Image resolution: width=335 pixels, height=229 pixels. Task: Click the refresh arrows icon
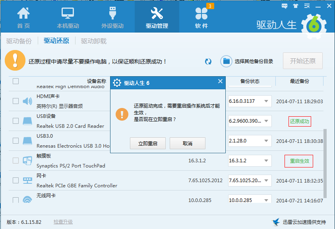[x=208, y=62]
